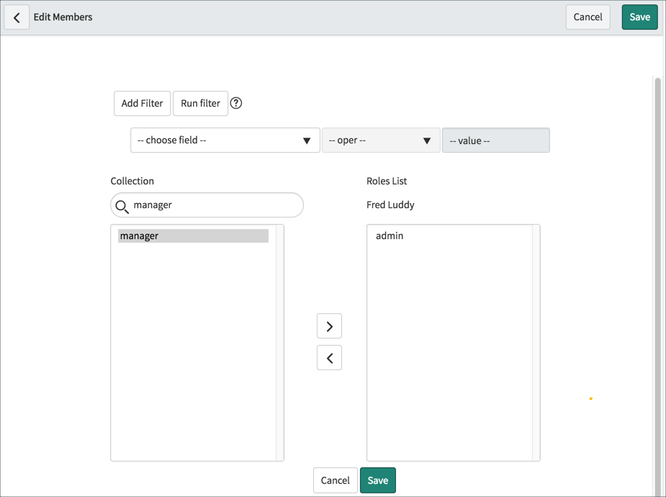Click the Collection heading label
The image size is (666, 497).
(x=132, y=181)
